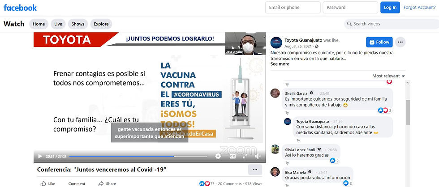The width and height of the screenshot is (439, 187).
Task: Jump to 26:58 timestamp in Silvia's comment
Action: coord(332,150)
